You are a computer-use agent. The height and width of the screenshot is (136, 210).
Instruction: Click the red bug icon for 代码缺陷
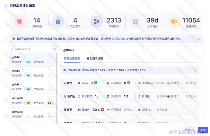click(x=19, y=21)
